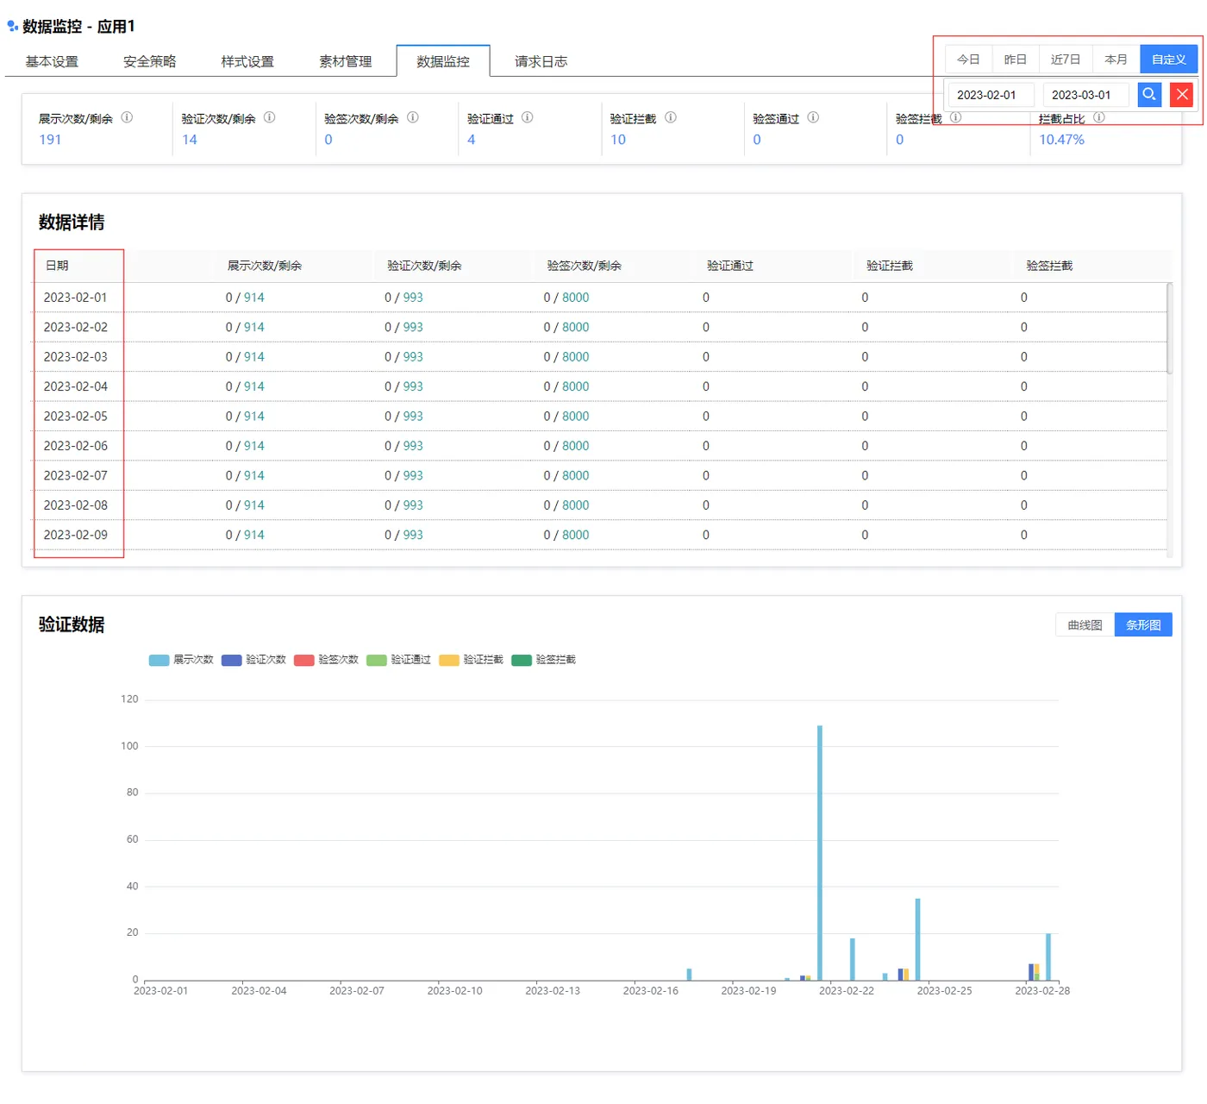This screenshot has height=1104, width=1207.
Task: Open the 请求日志 tab
Action: click(541, 61)
